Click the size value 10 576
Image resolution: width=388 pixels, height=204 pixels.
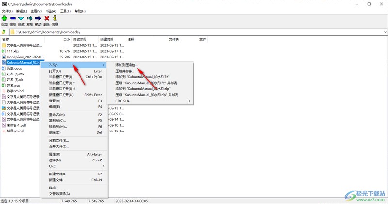[65, 51]
